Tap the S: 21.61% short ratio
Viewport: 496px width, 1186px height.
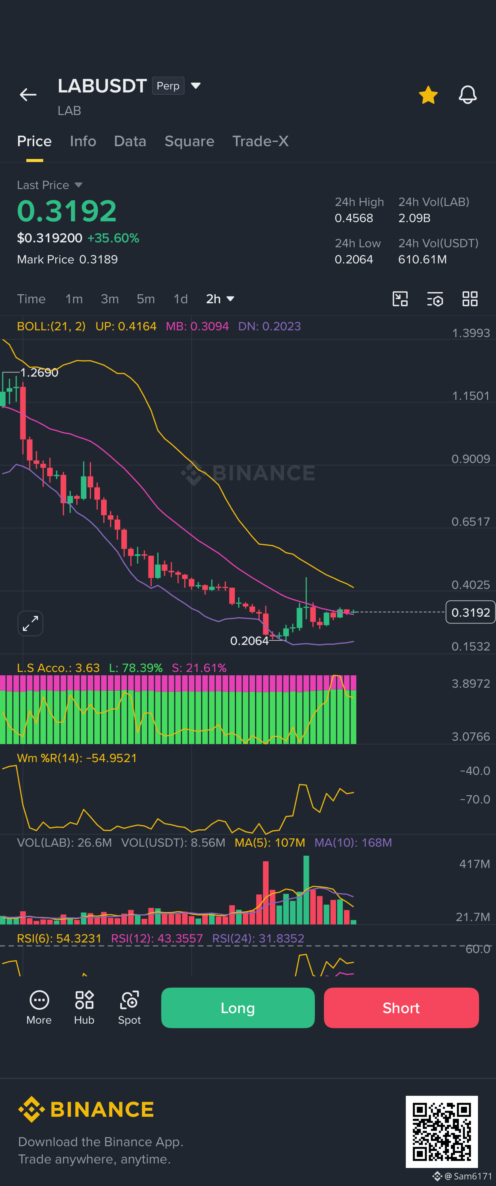[x=199, y=668]
